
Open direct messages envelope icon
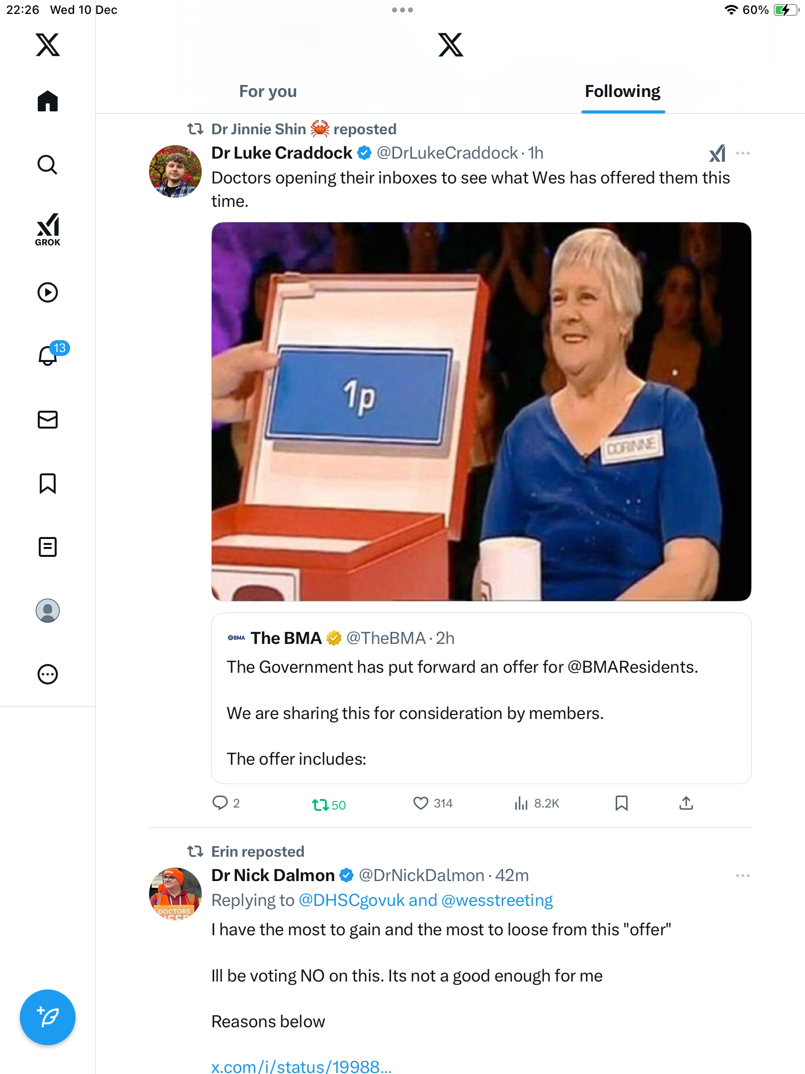point(48,420)
